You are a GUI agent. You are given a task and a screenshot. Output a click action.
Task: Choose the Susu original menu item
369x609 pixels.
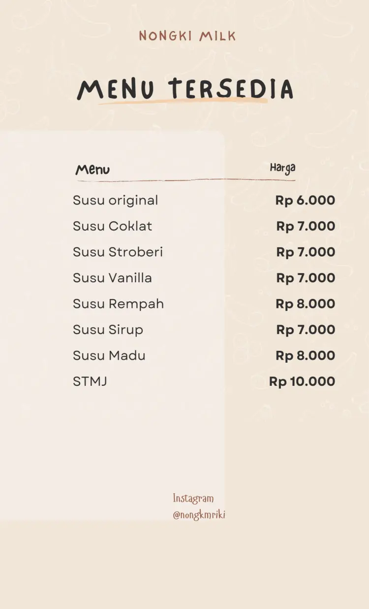click(x=115, y=201)
